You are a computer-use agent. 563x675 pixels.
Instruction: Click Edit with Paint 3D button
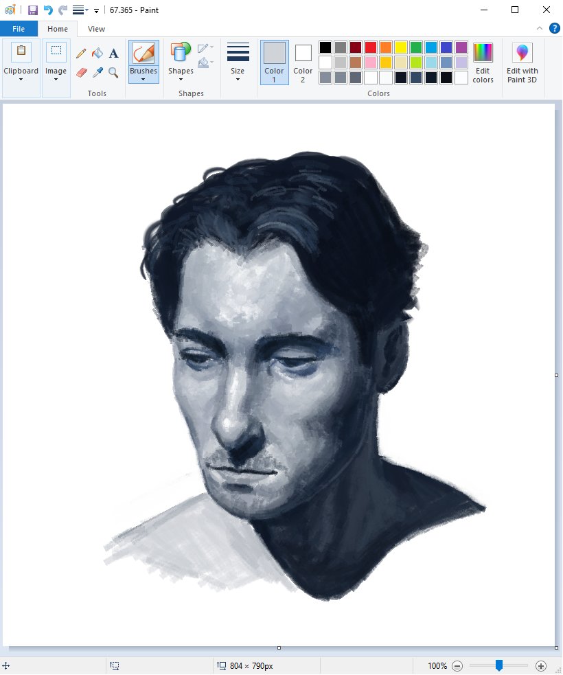[522, 62]
